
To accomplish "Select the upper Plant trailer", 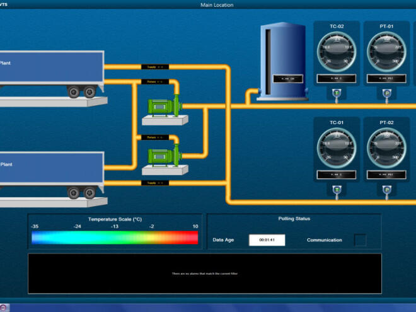I will click(52, 74).
